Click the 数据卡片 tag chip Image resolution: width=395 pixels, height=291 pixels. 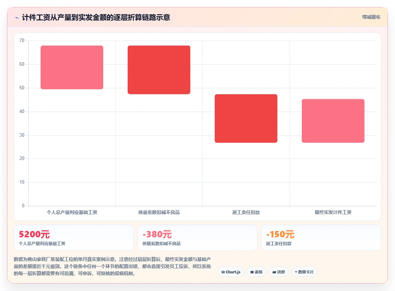(304, 272)
